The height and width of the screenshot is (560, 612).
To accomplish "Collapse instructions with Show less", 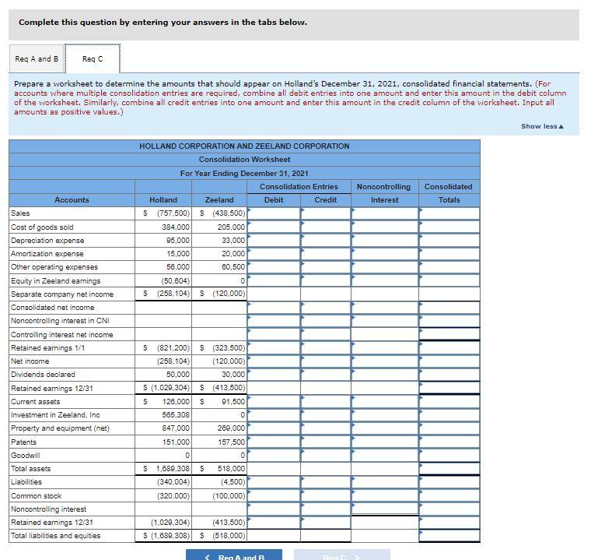I will [x=542, y=126].
